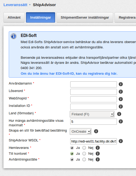Click the ShipAdvisor WSDL URL field
Viewport: 136px width, 176px height.
(x=94, y=141)
